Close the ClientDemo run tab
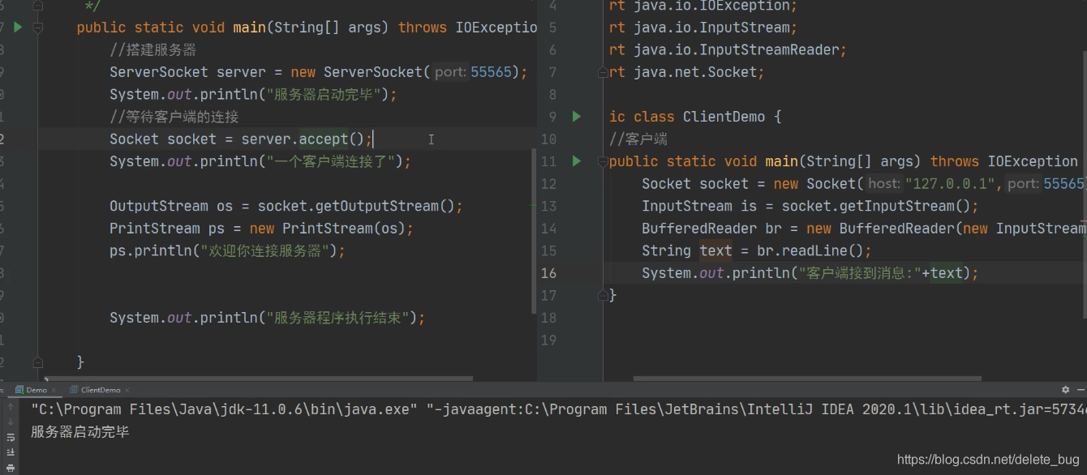The width and height of the screenshot is (1087, 475). (127, 390)
